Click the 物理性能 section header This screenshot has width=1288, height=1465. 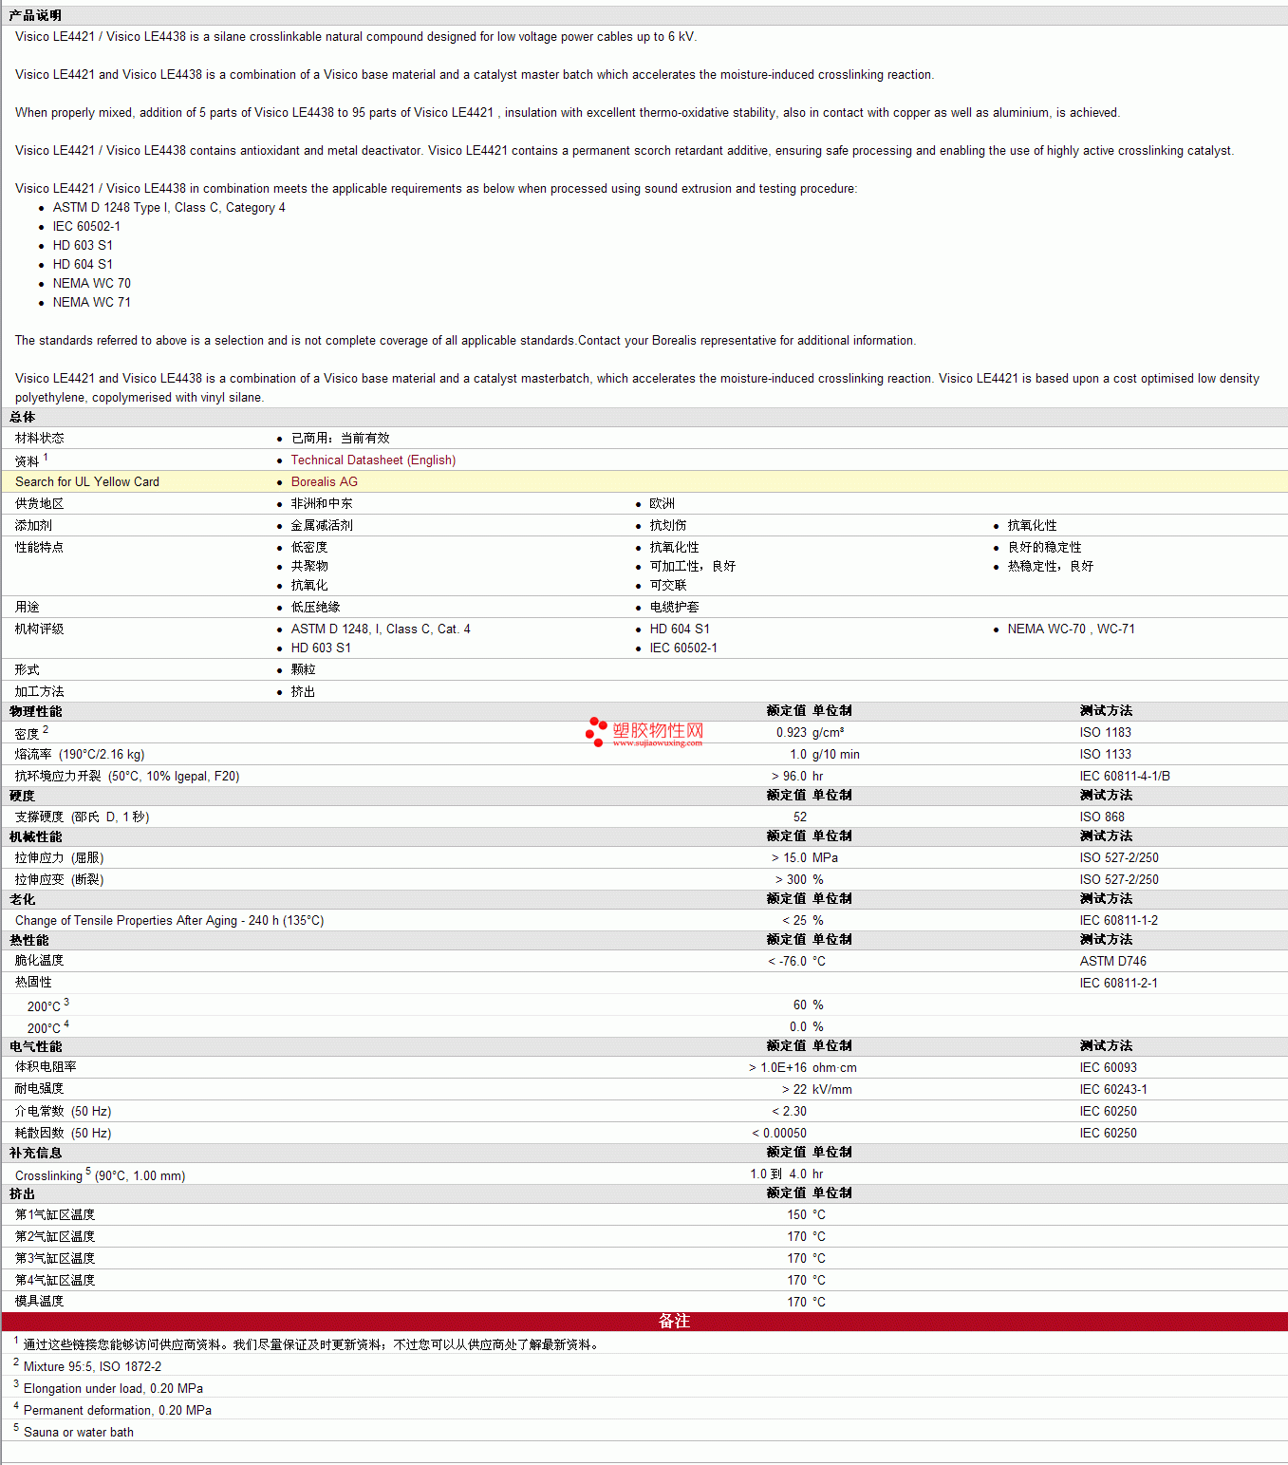[35, 711]
